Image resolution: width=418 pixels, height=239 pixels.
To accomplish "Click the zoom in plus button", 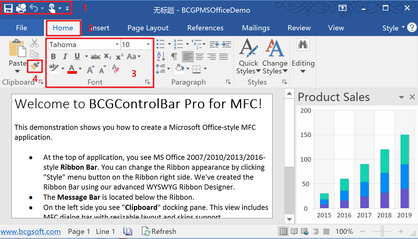I will coord(401,232).
